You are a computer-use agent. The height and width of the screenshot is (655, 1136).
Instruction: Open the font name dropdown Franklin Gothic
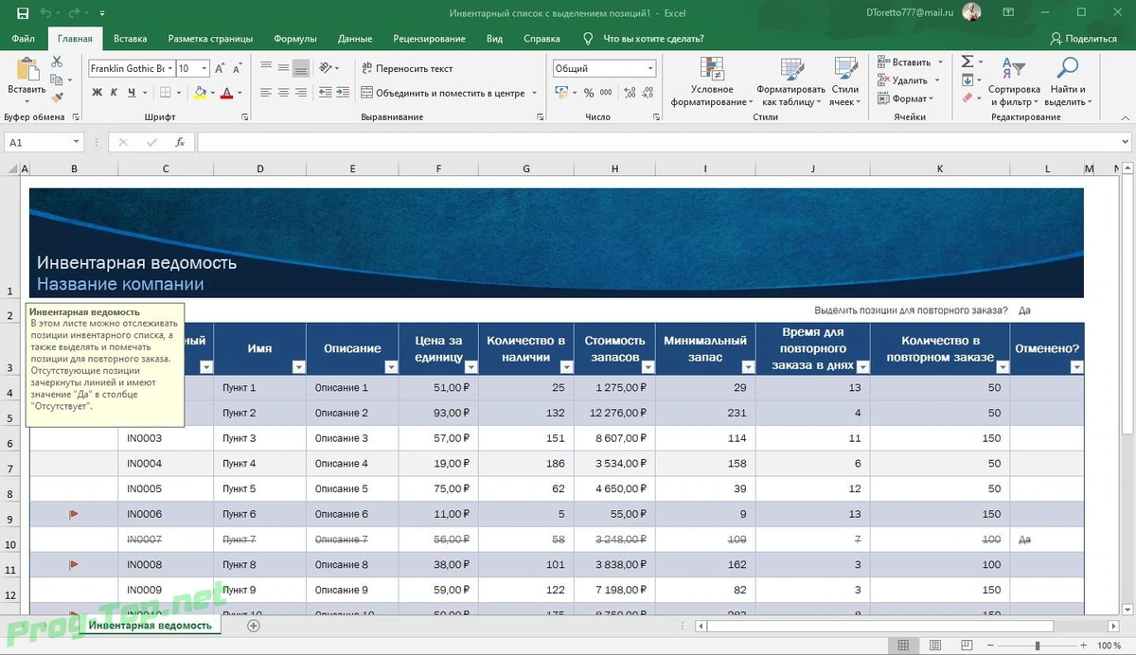pyautogui.click(x=171, y=68)
